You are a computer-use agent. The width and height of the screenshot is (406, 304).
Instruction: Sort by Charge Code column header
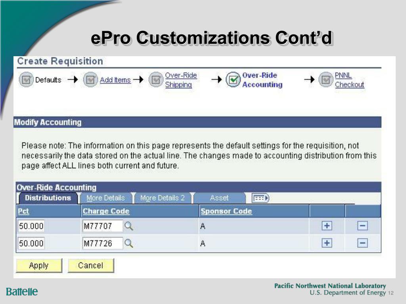pos(106,211)
